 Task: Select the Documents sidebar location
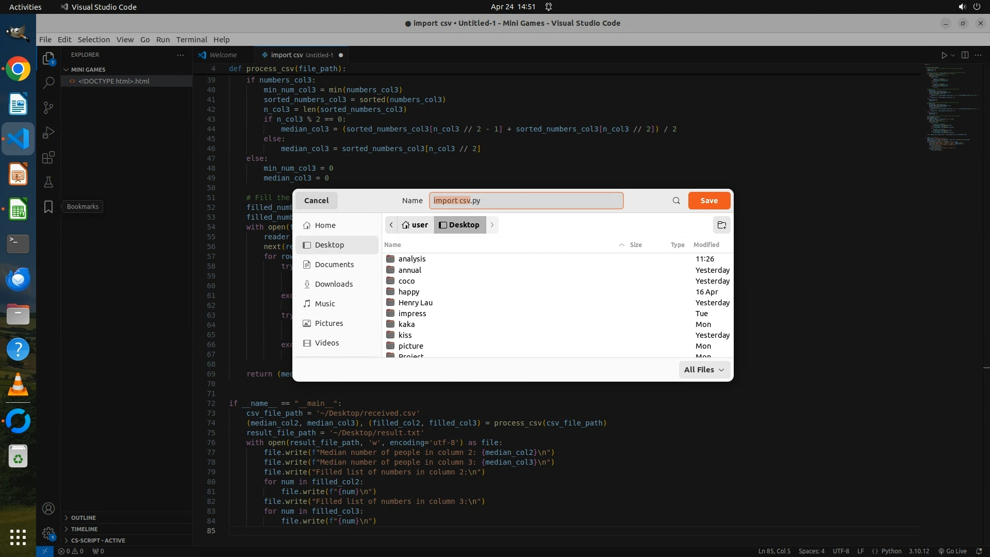[334, 265]
